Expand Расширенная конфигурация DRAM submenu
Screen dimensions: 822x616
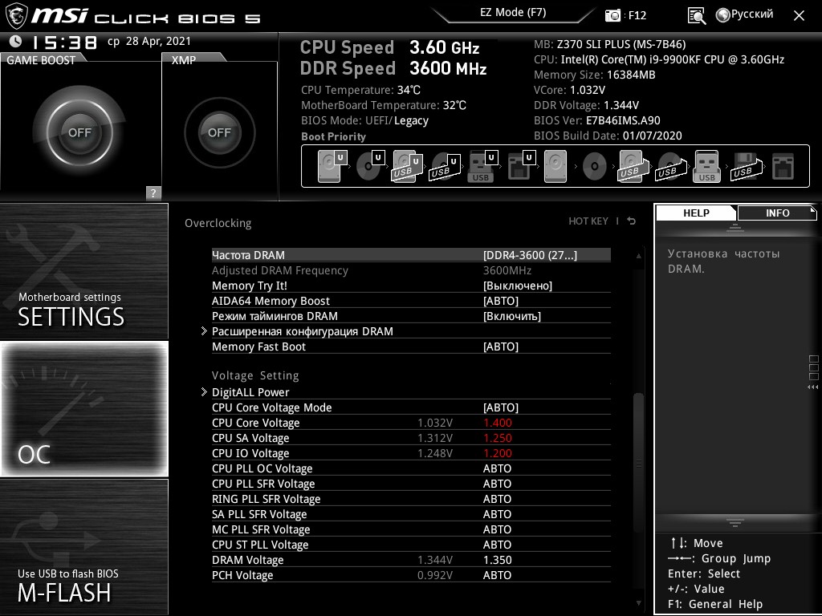pos(302,331)
